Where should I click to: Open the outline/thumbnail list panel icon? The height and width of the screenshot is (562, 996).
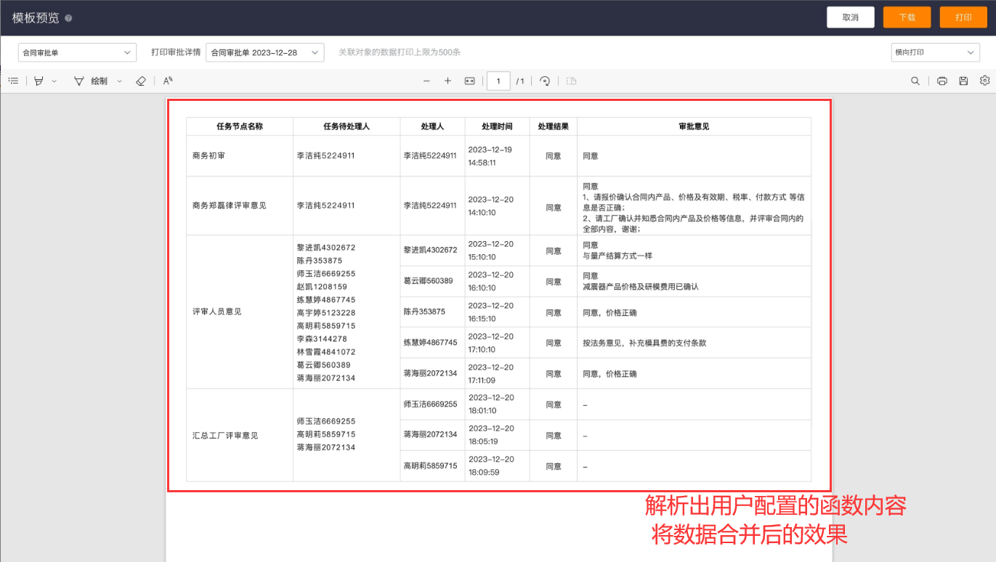click(13, 81)
